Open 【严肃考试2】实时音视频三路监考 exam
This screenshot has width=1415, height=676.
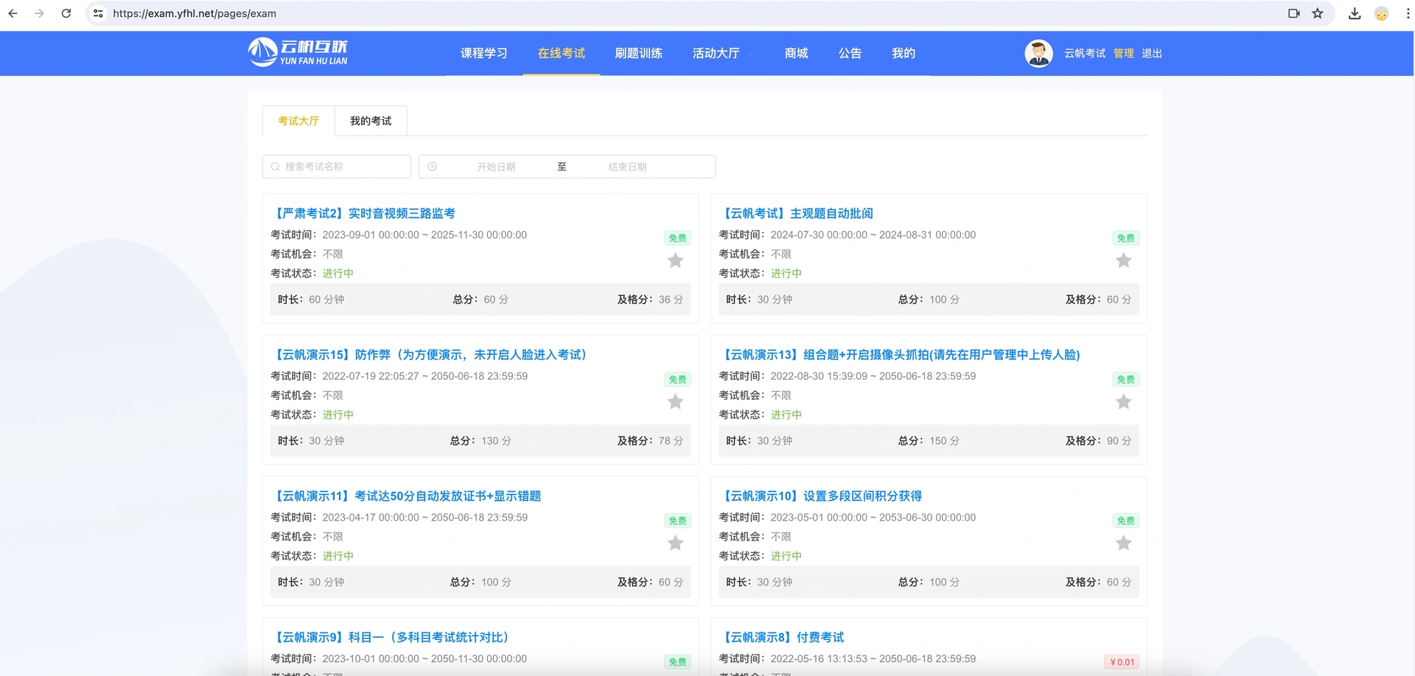click(363, 214)
